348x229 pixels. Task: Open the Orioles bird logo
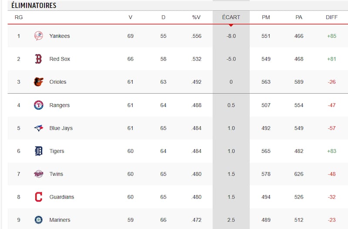click(x=38, y=82)
